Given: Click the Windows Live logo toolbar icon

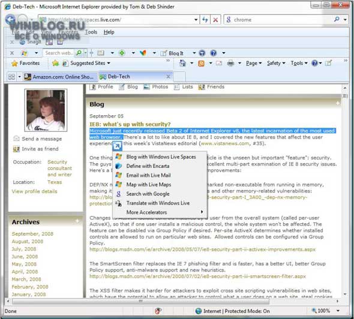Looking at the screenshot, I should point(24,53).
